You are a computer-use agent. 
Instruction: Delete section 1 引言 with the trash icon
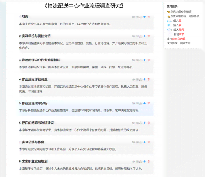(149, 17)
